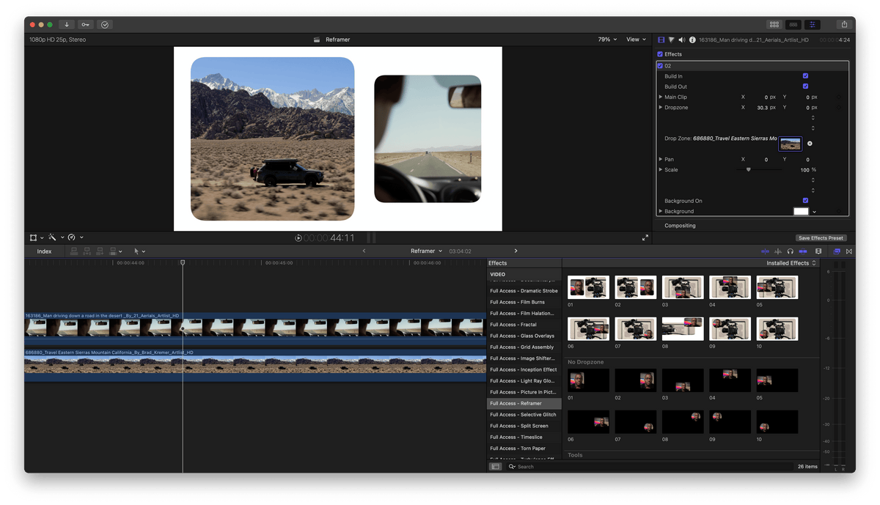Open the View options dropdown
The width and height of the screenshot is (880, 505).
point(636,40)
